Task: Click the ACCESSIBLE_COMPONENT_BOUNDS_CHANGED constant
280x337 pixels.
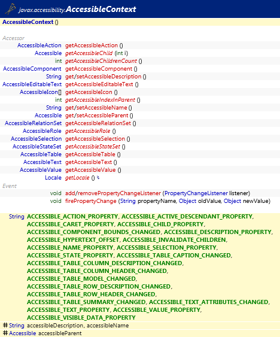Action: (94, 232)
